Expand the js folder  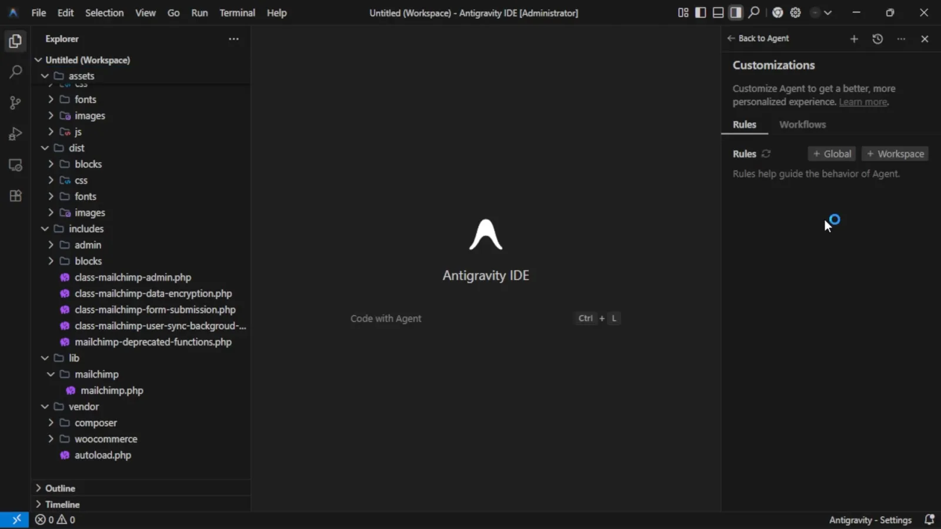coord(51,132)
